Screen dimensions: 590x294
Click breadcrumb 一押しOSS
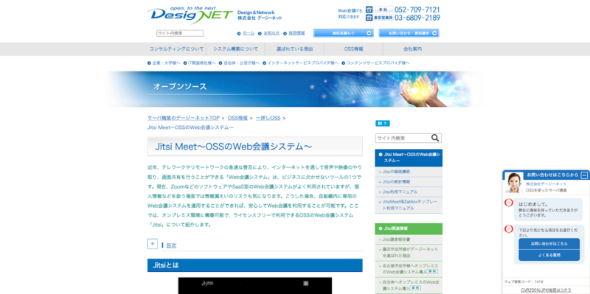coord(268,118)
